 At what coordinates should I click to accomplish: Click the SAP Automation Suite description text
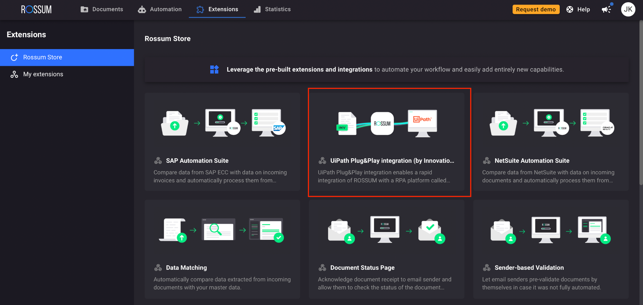(x=220, y=176)
